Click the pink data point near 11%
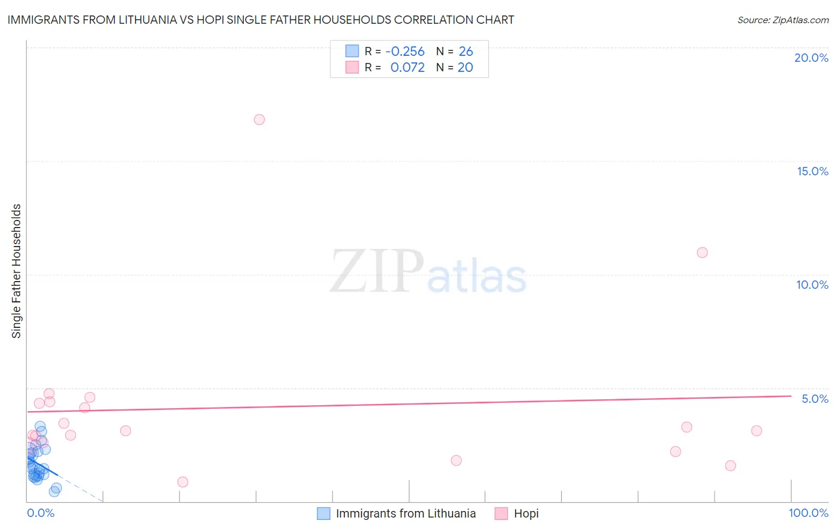 click(702, 253)
